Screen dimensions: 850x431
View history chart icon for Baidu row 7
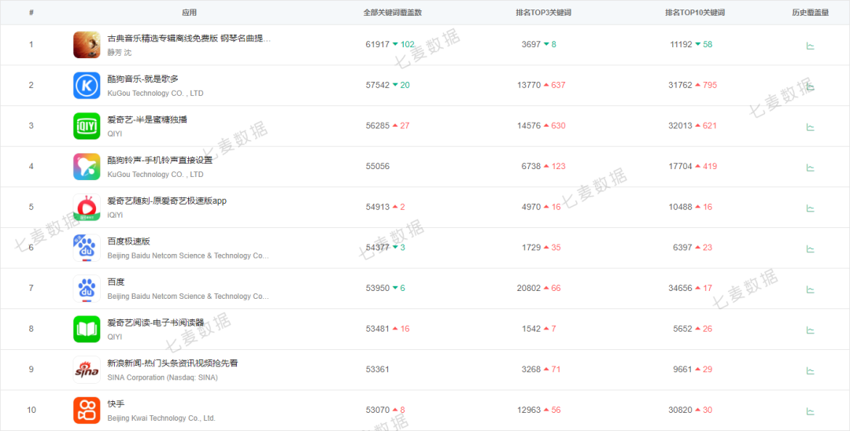(x=811, y=289)
